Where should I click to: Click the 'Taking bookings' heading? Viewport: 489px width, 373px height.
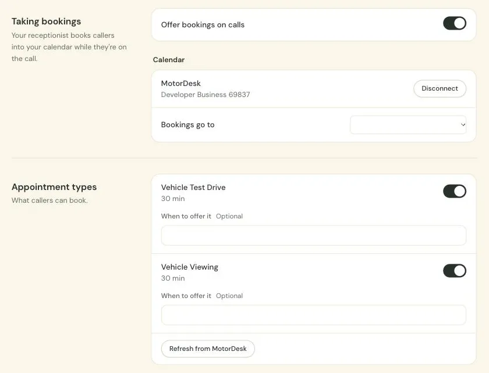coord(46,21)
